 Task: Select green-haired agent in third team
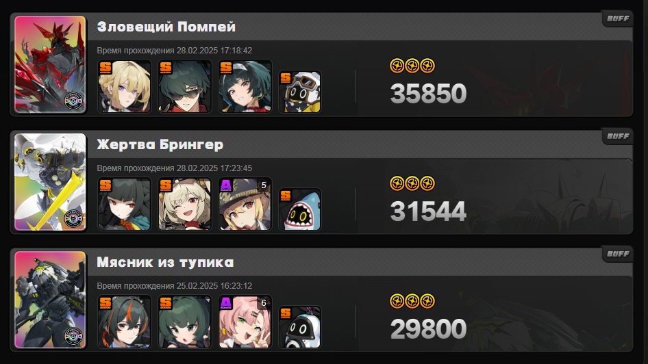pyautogui.click(x=185, y=322)
